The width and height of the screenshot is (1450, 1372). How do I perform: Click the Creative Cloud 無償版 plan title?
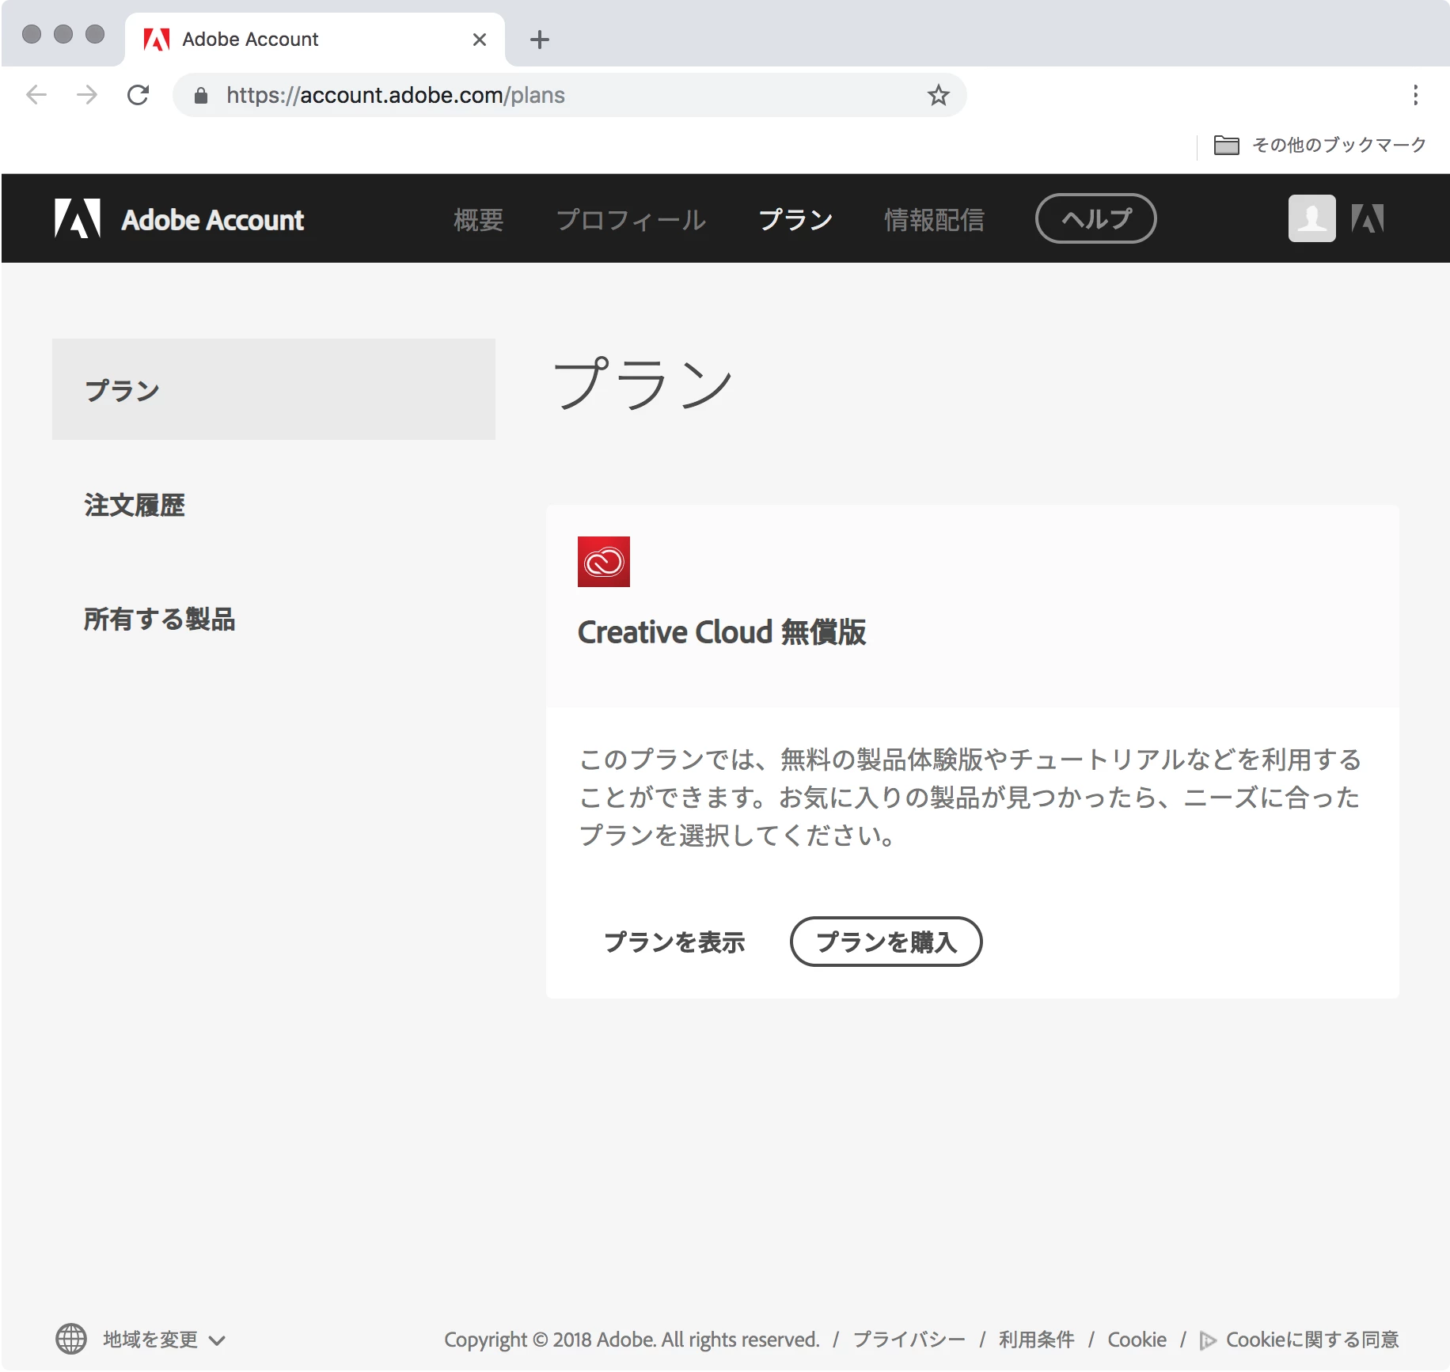[x=722, y=632]
